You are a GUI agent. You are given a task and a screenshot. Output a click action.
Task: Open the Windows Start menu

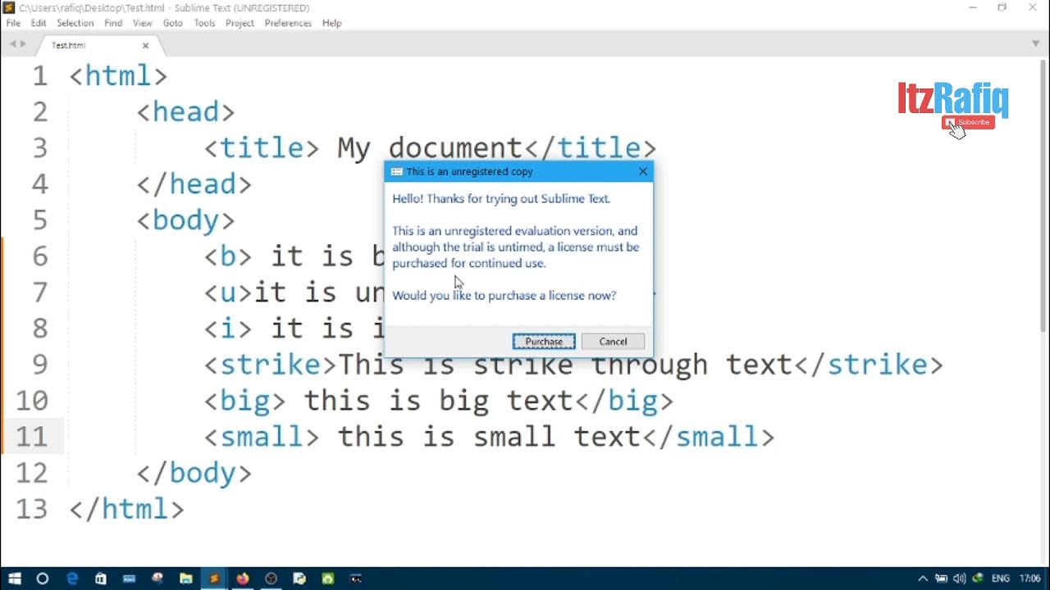pyautogui.click(x=14, y=579)
